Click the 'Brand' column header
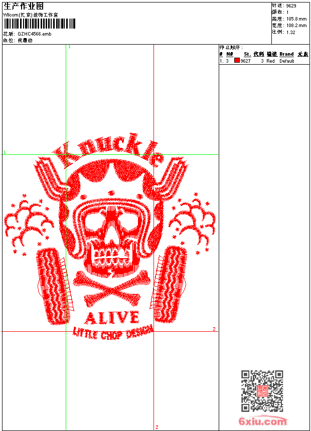Viewport: 311px width, 431px height. (286, 54)
